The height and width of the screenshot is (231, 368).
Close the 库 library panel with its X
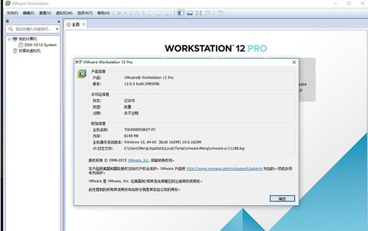click(x=59, y=22)
